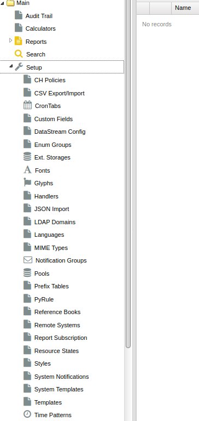Viewport: 199px width, 421px height.
Task: Click the CH Policies document icon
Action: [27, 79]
